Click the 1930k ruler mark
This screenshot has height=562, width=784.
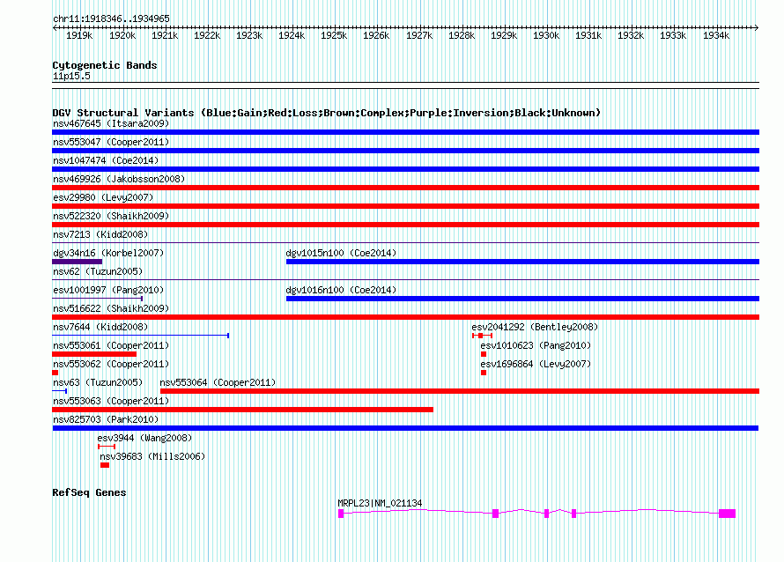click(x=546, y=35)
